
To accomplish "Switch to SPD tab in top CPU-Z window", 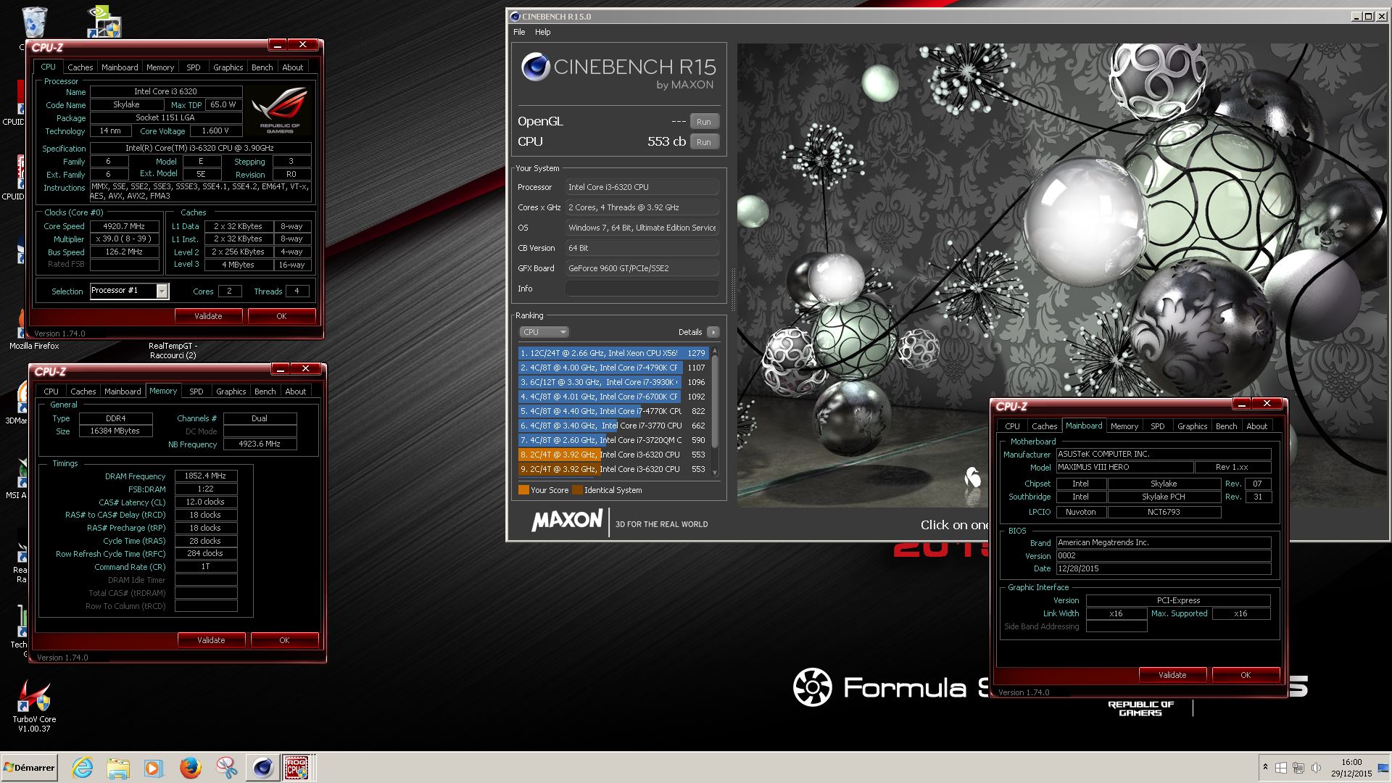I will [x=193, y=67].
